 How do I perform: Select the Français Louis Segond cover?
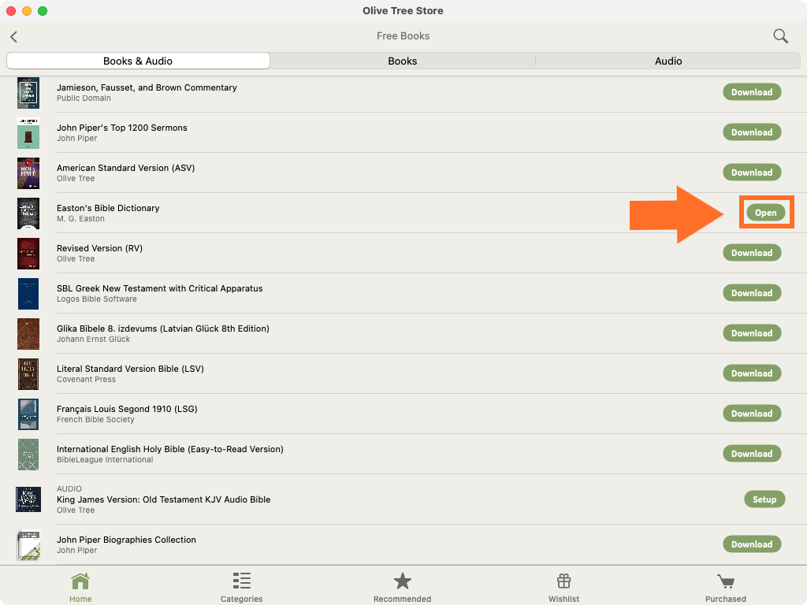coord(28,414)
